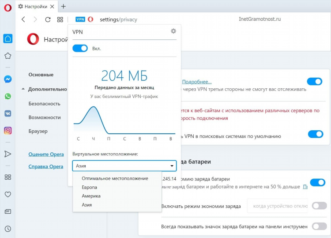
Task: Turn off the VPN Вкл. switch
Action: point(80,49)
